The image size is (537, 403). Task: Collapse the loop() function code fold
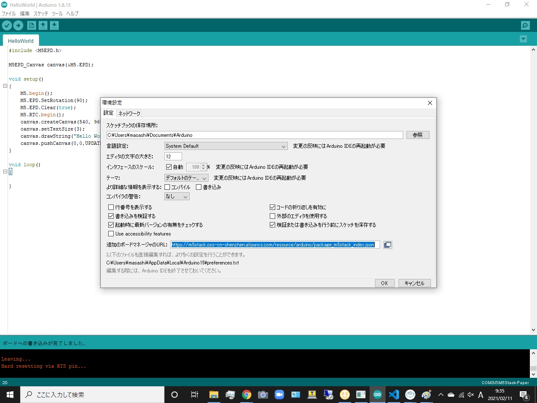pyautogui.click(x=5, y=172)
